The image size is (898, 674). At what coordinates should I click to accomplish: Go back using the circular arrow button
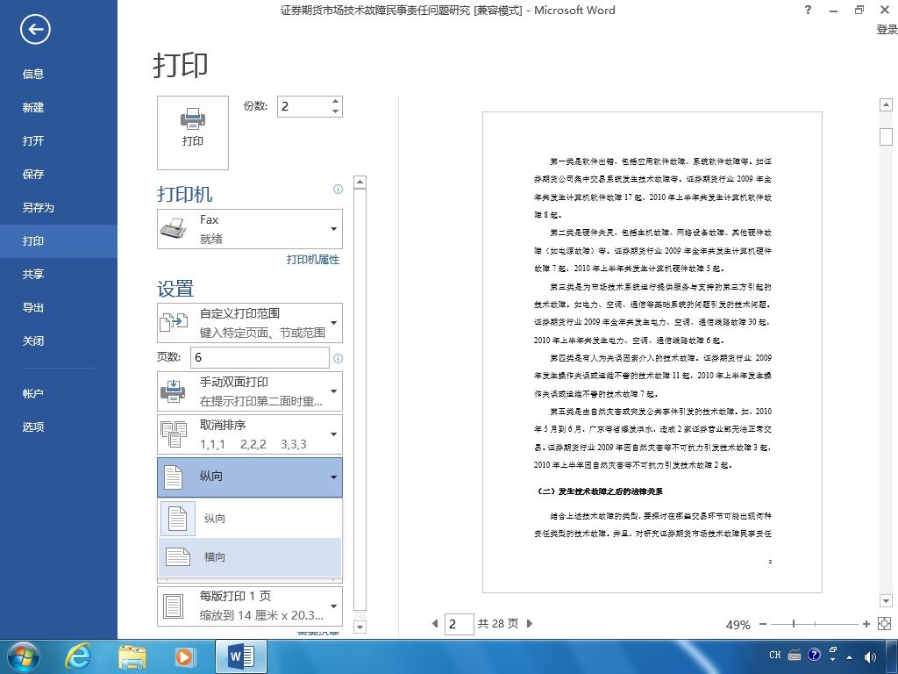(35, 29)
